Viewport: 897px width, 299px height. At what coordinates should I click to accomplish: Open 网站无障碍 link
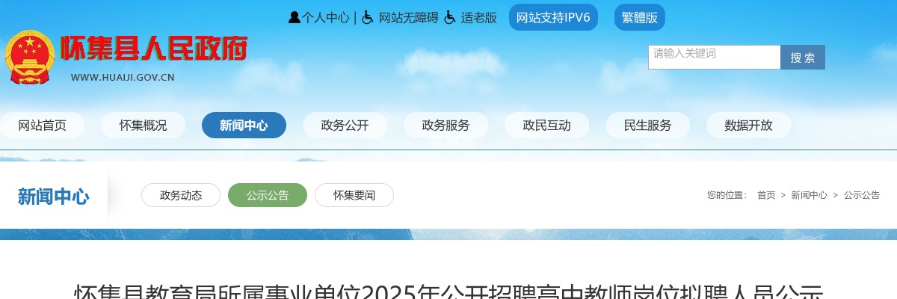[408, 18]
